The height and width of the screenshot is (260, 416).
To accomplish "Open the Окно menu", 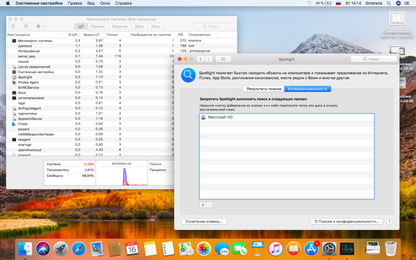I will coord(105,3).
